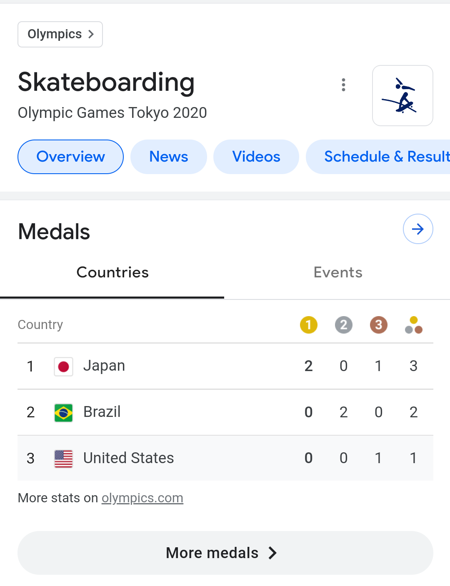Switch to the Countries tab
This screenshot has width=450, height=586.
point(112,272)
